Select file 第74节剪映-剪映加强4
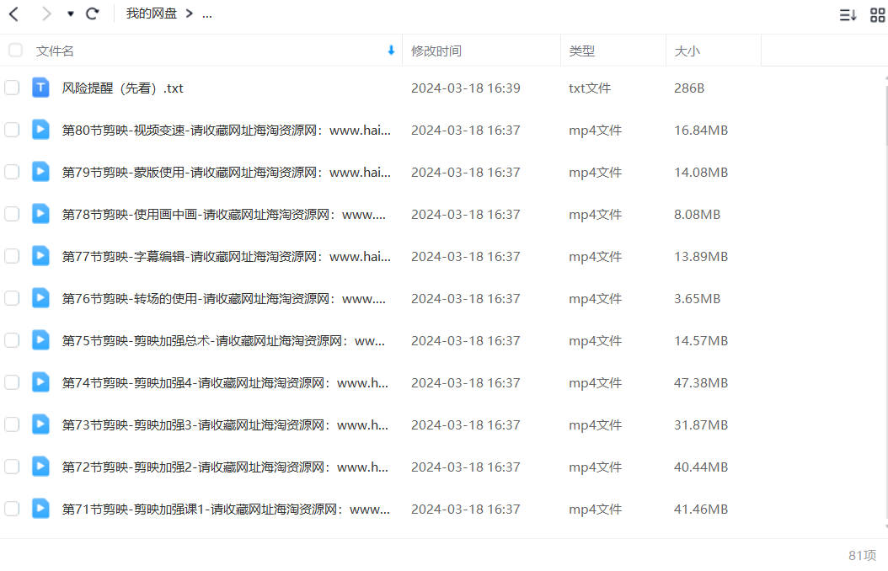888x571 pixels. tap(225, 383)
